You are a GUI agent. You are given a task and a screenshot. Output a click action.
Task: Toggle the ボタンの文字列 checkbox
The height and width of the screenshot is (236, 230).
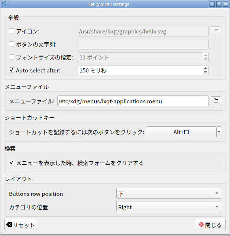point(12,44)
